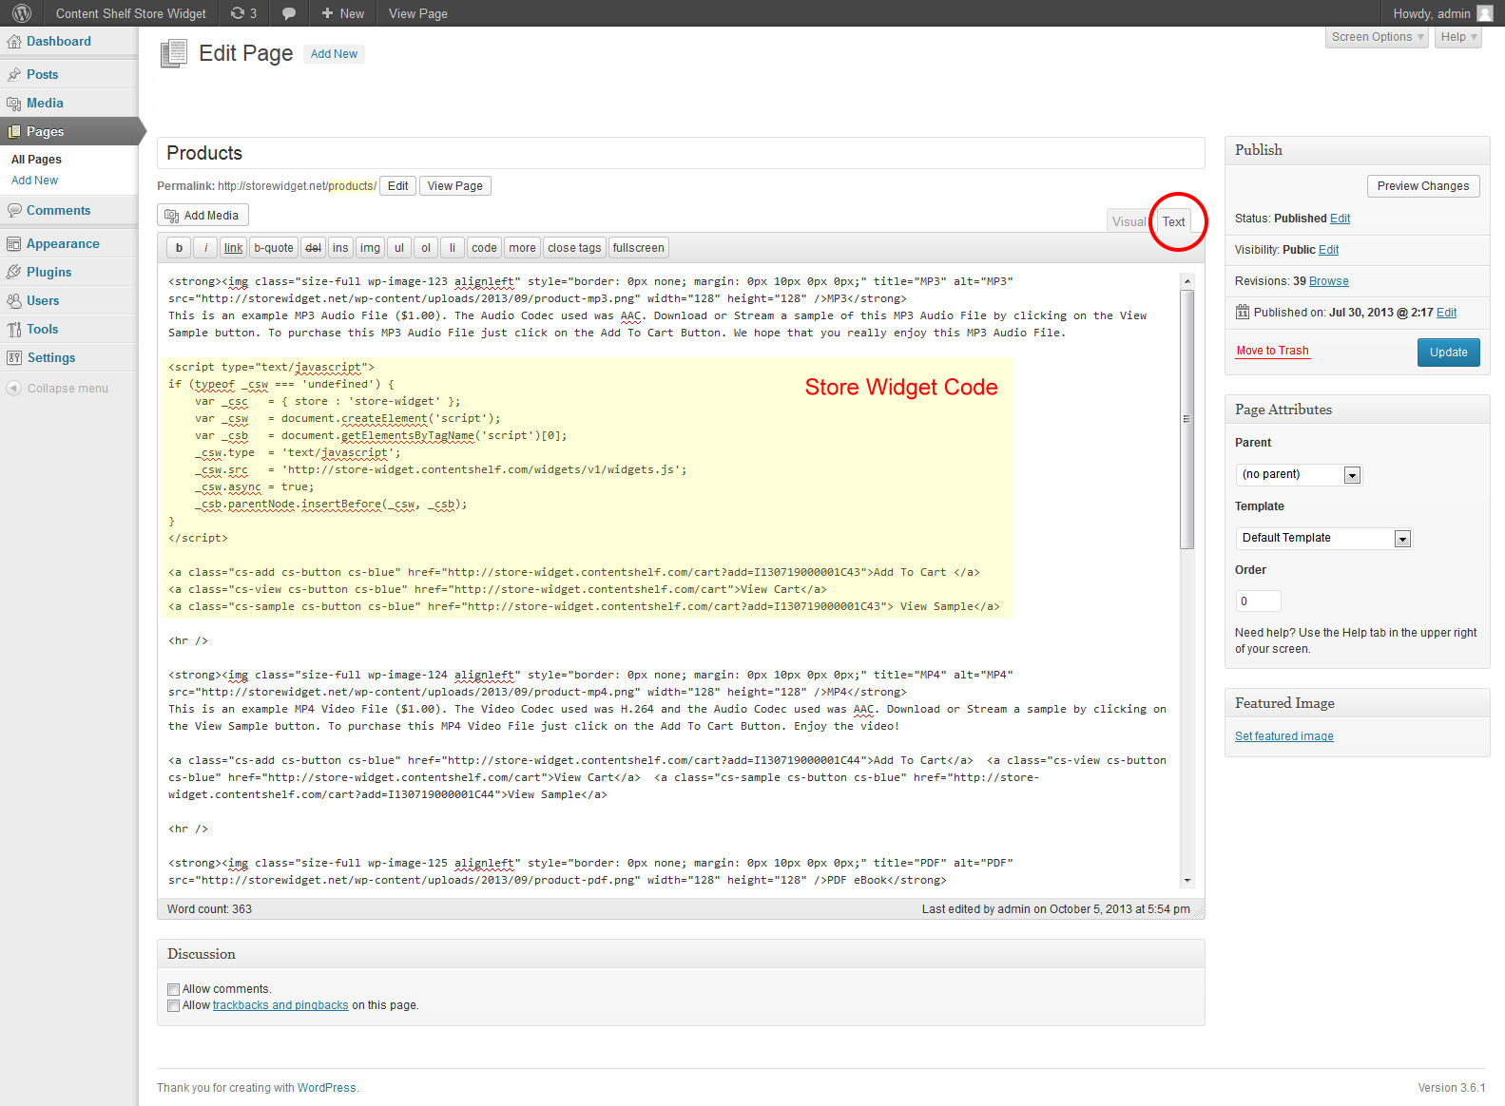Viewport: 1505px width, 1106px height.
Task: Click the editor scrollbar up arrow
Action: coord(1187,281)
